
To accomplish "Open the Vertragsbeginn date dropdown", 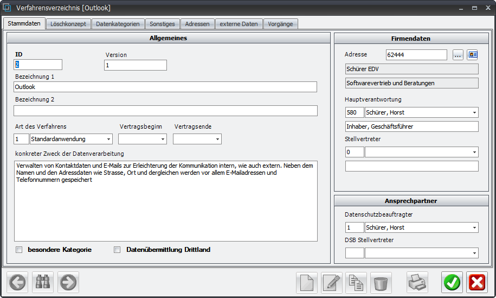I will [x=163, y=140].
